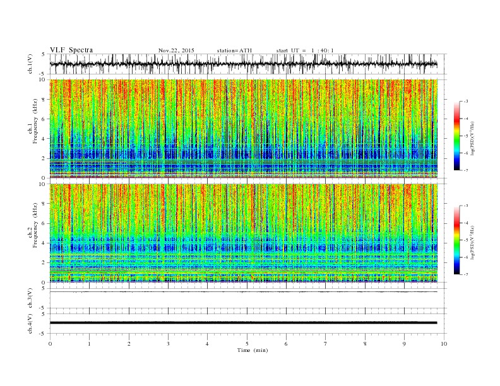
Task: Click the "4" tick on the time axis
Action: tap(207, 344)
